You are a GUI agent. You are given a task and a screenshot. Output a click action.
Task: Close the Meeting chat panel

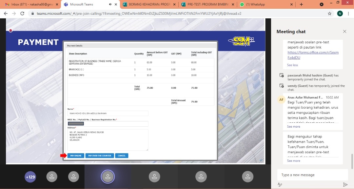pos(344,31)
